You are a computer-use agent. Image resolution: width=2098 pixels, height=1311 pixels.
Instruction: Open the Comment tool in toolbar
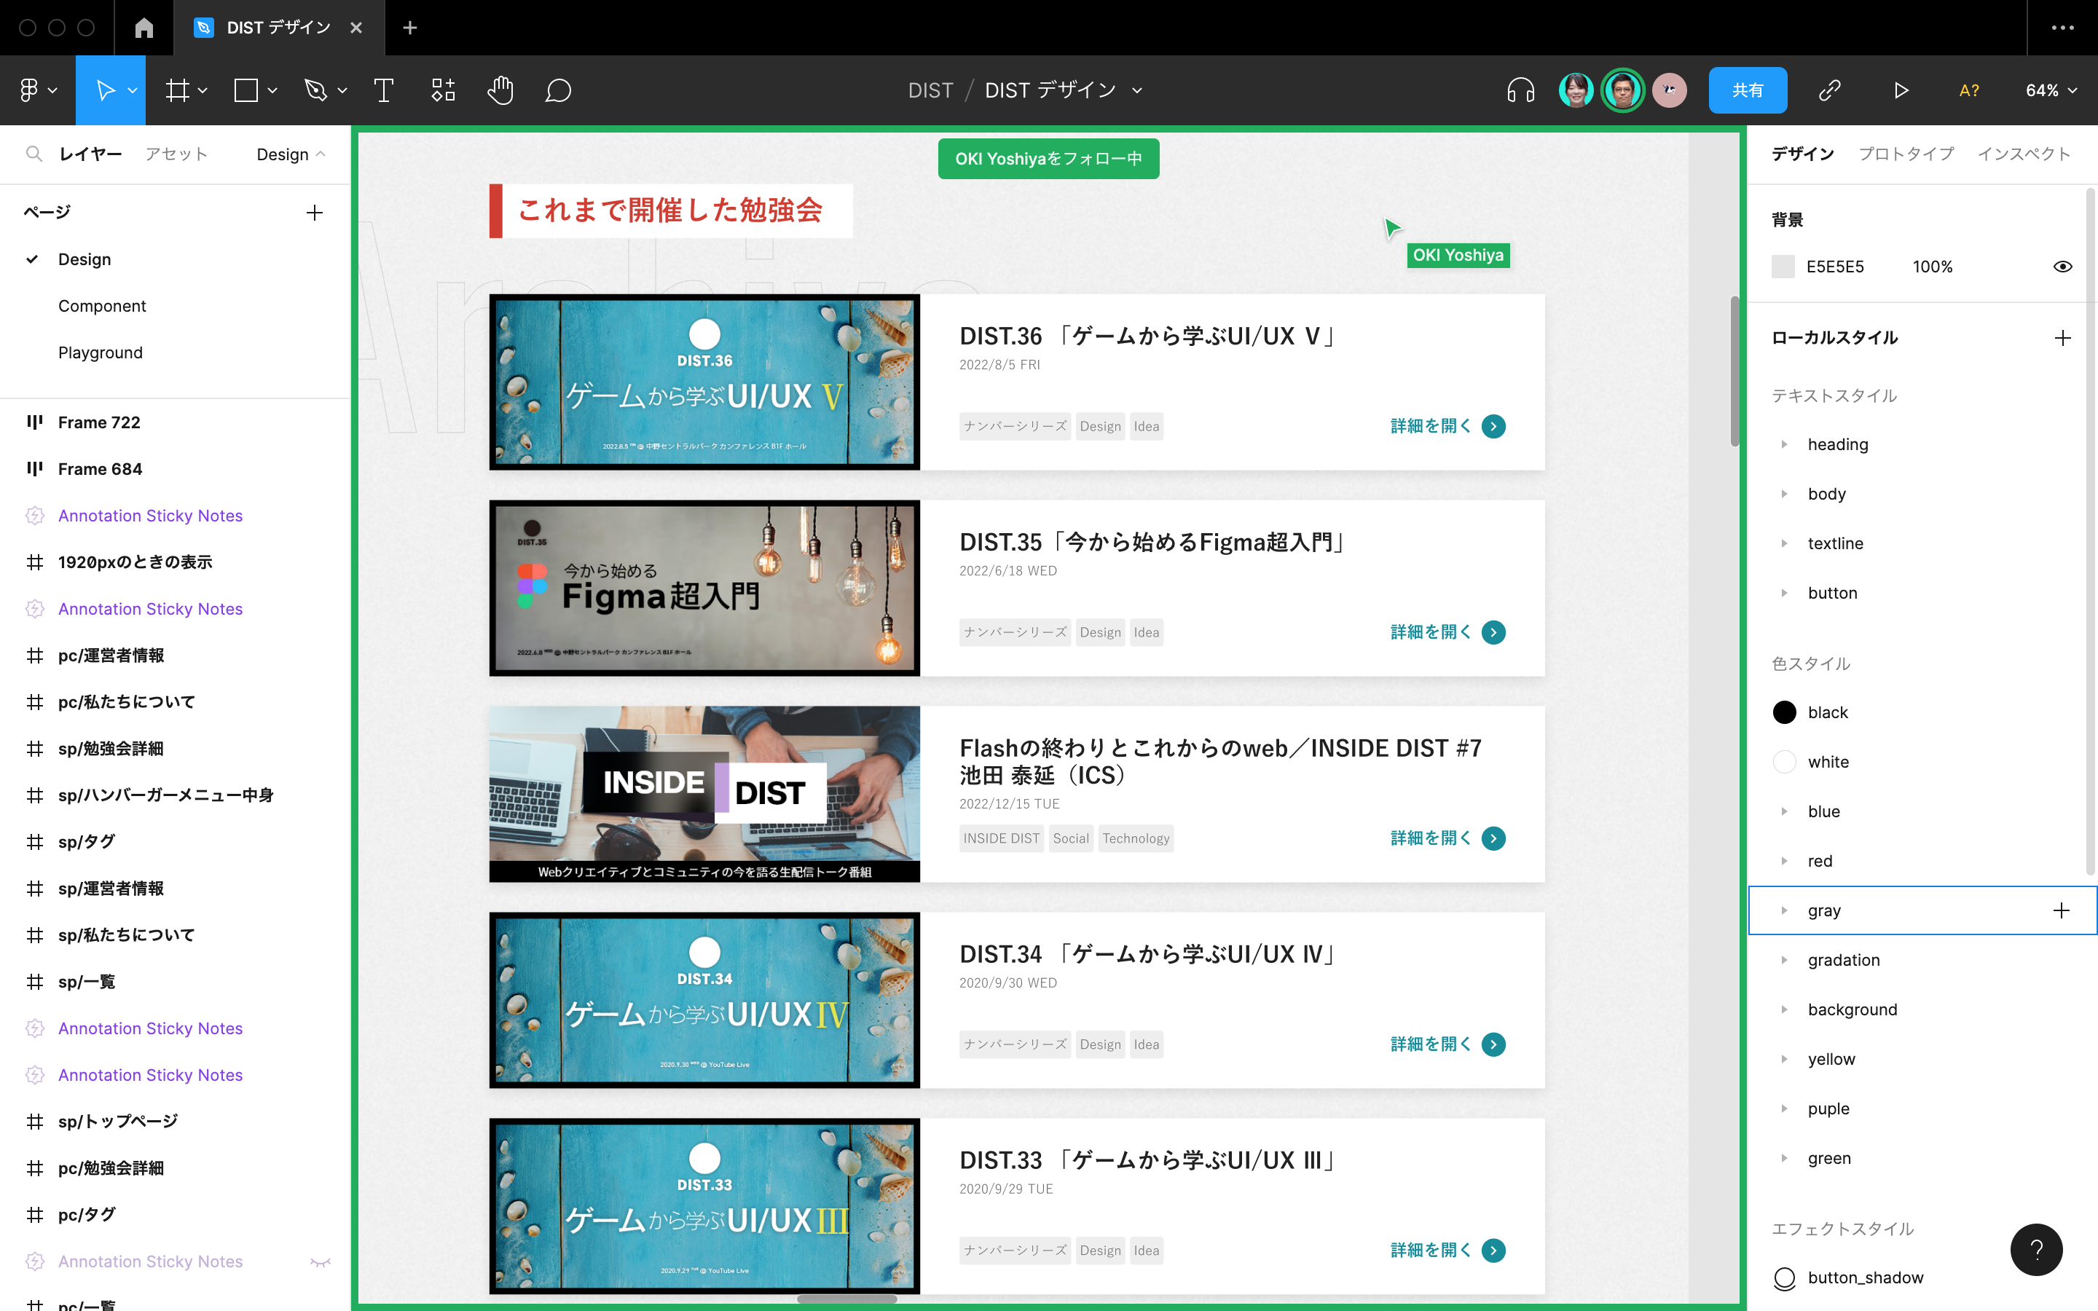(557, 89)
